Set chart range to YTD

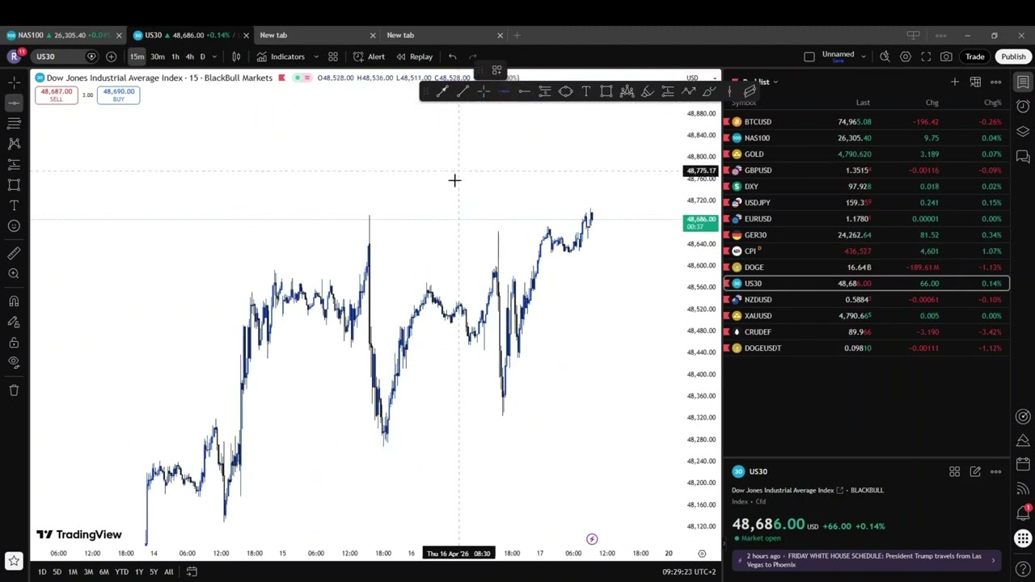121,571
